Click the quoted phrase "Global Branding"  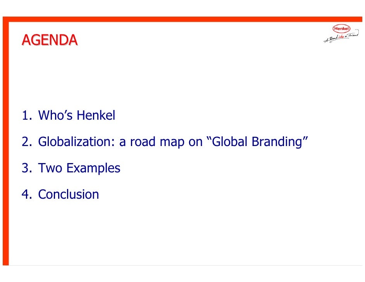pyautogui.click(x=257, y=142)
